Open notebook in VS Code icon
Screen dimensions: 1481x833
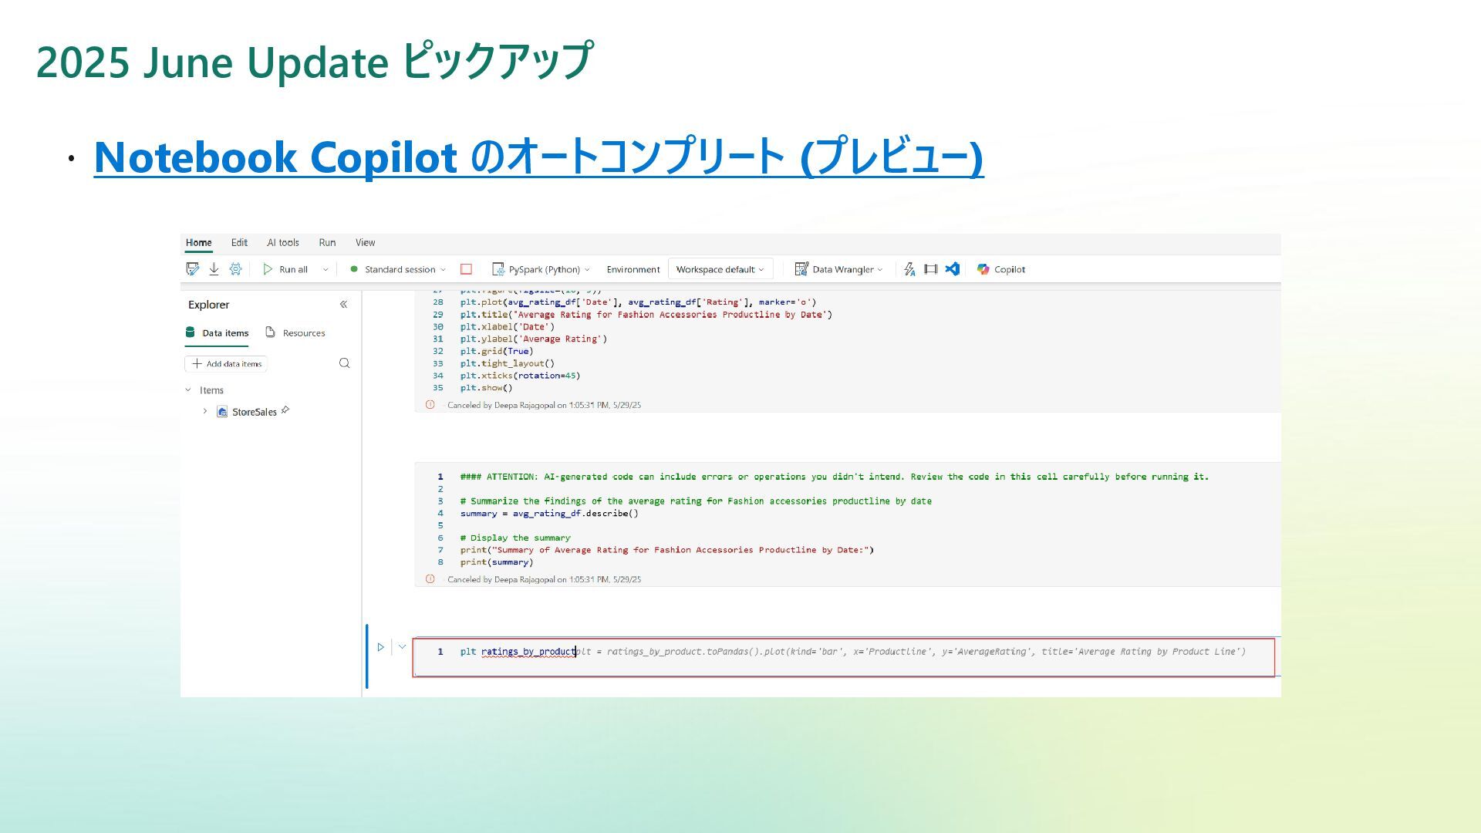pos(953,269)
